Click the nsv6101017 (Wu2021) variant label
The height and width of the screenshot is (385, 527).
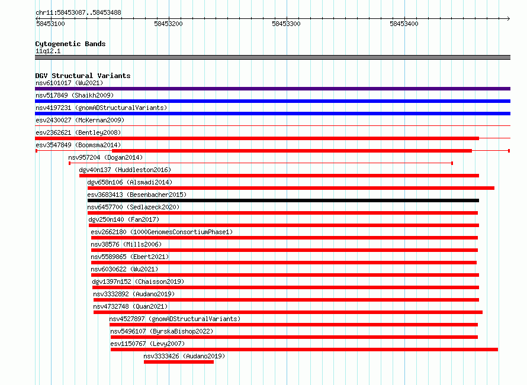pyautogui.click(x=69, y=83)
